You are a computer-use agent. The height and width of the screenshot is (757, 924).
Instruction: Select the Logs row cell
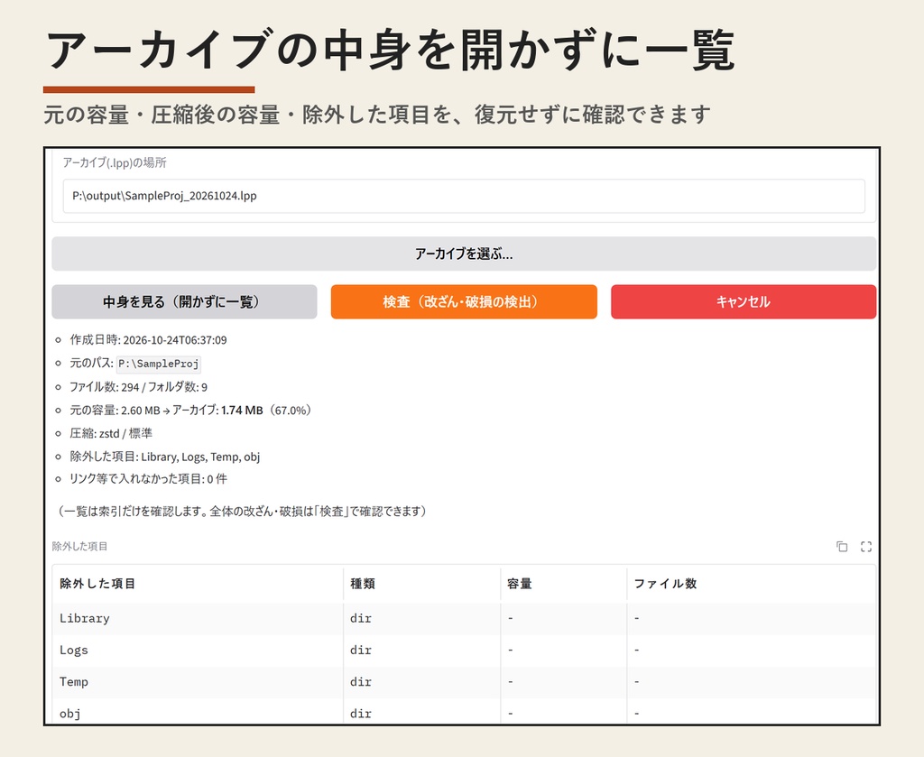198,651
